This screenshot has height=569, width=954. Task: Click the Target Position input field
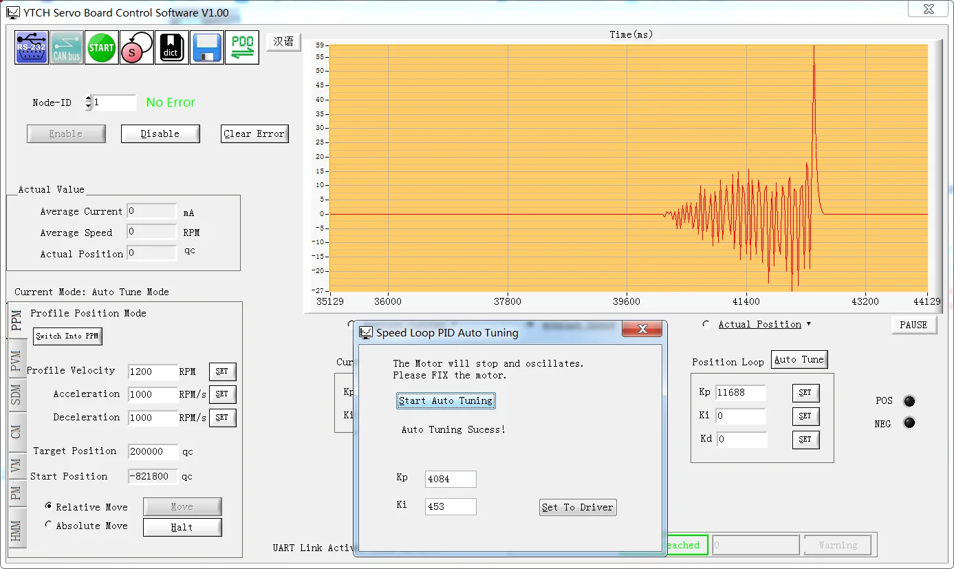pos(153,452)
